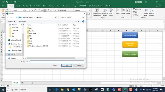Click Decrease Font Size icon
Screen dimensions: 165x92
point(35,10)
